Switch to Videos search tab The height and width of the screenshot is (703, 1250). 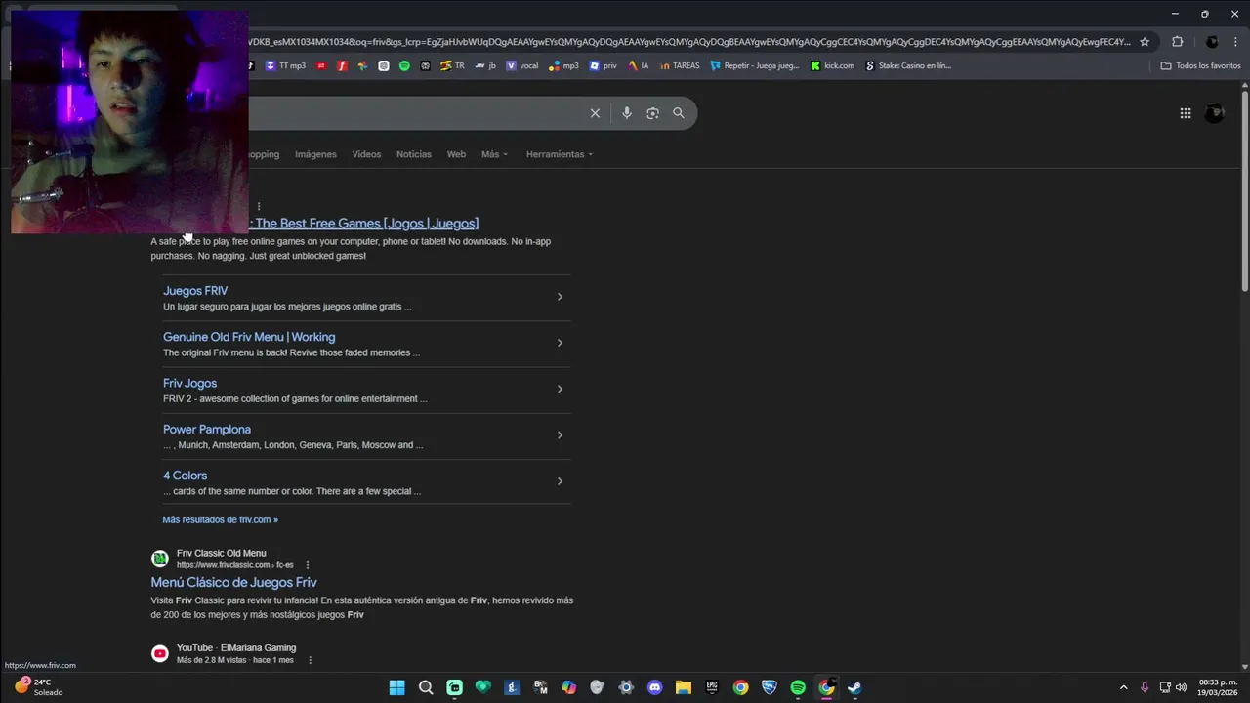click(366, 154)
